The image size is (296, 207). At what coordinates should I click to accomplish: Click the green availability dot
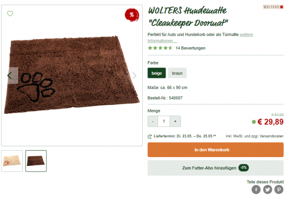pyautogui.click(x=254, y=122)
